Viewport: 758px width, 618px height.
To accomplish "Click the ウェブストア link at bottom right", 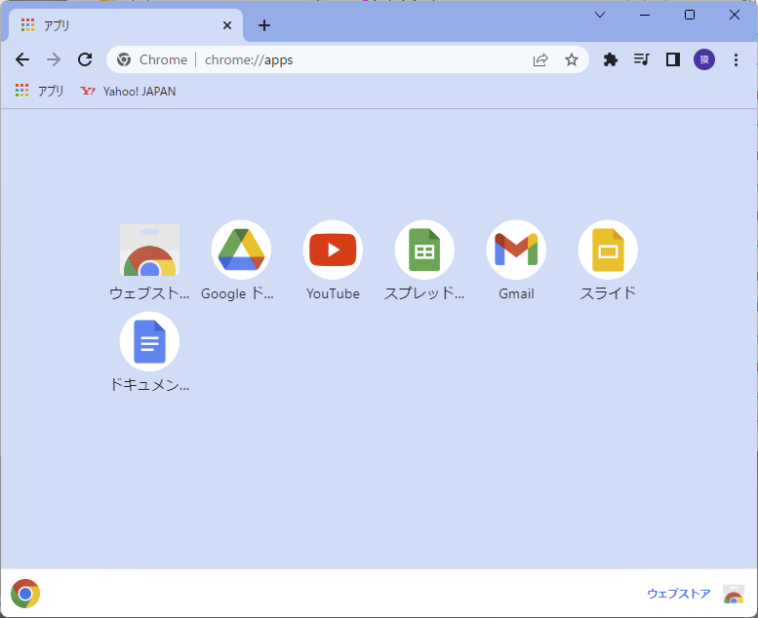I will pos(679,594).
